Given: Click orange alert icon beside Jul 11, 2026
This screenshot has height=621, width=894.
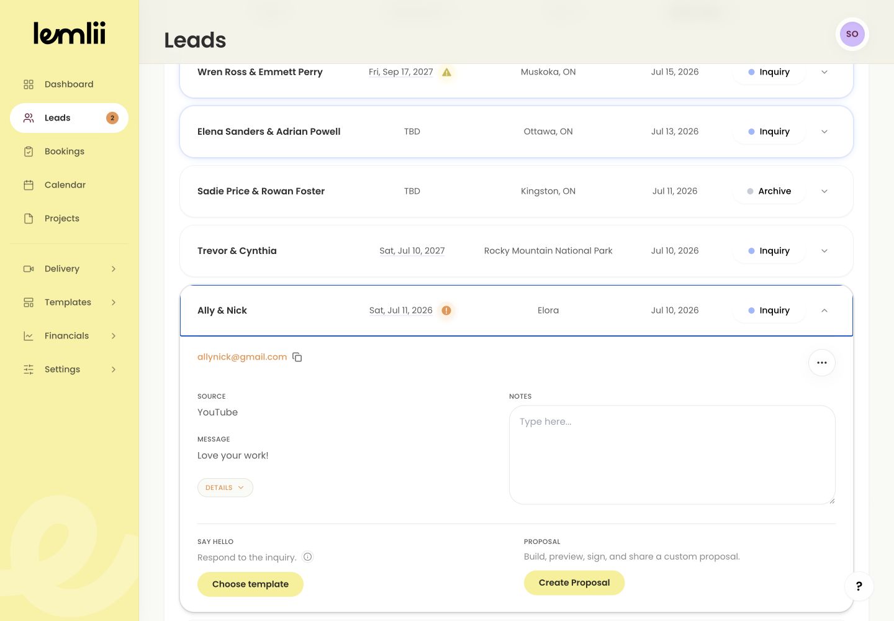Looking at the screenshot, I should 446,310.
